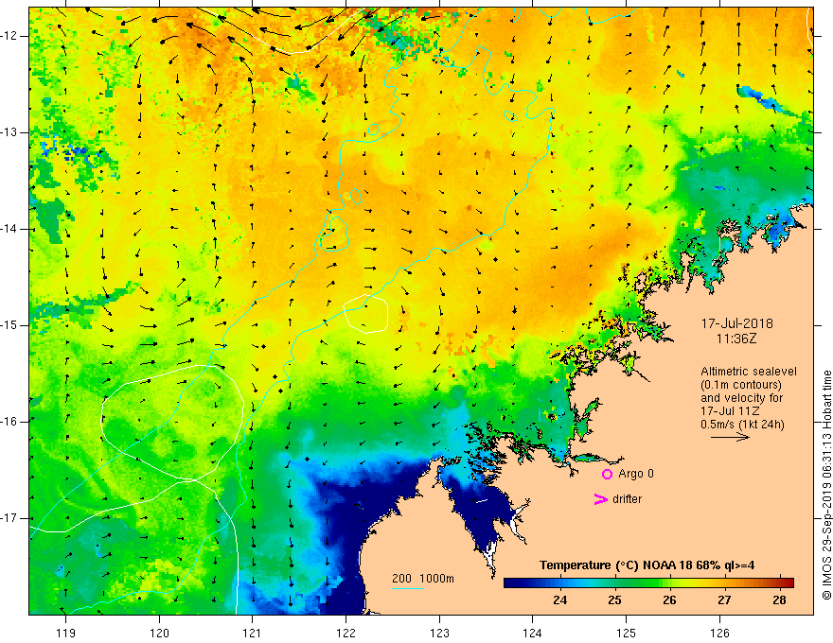Click the latitude axis label -17

pyautogui.click(x=10, y=518)
